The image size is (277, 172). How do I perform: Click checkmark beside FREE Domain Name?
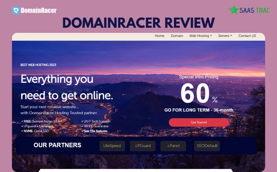pos(22,121)
